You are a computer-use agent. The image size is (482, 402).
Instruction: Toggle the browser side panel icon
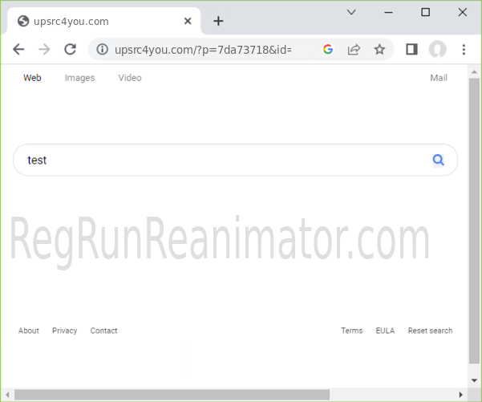point(411,50)
